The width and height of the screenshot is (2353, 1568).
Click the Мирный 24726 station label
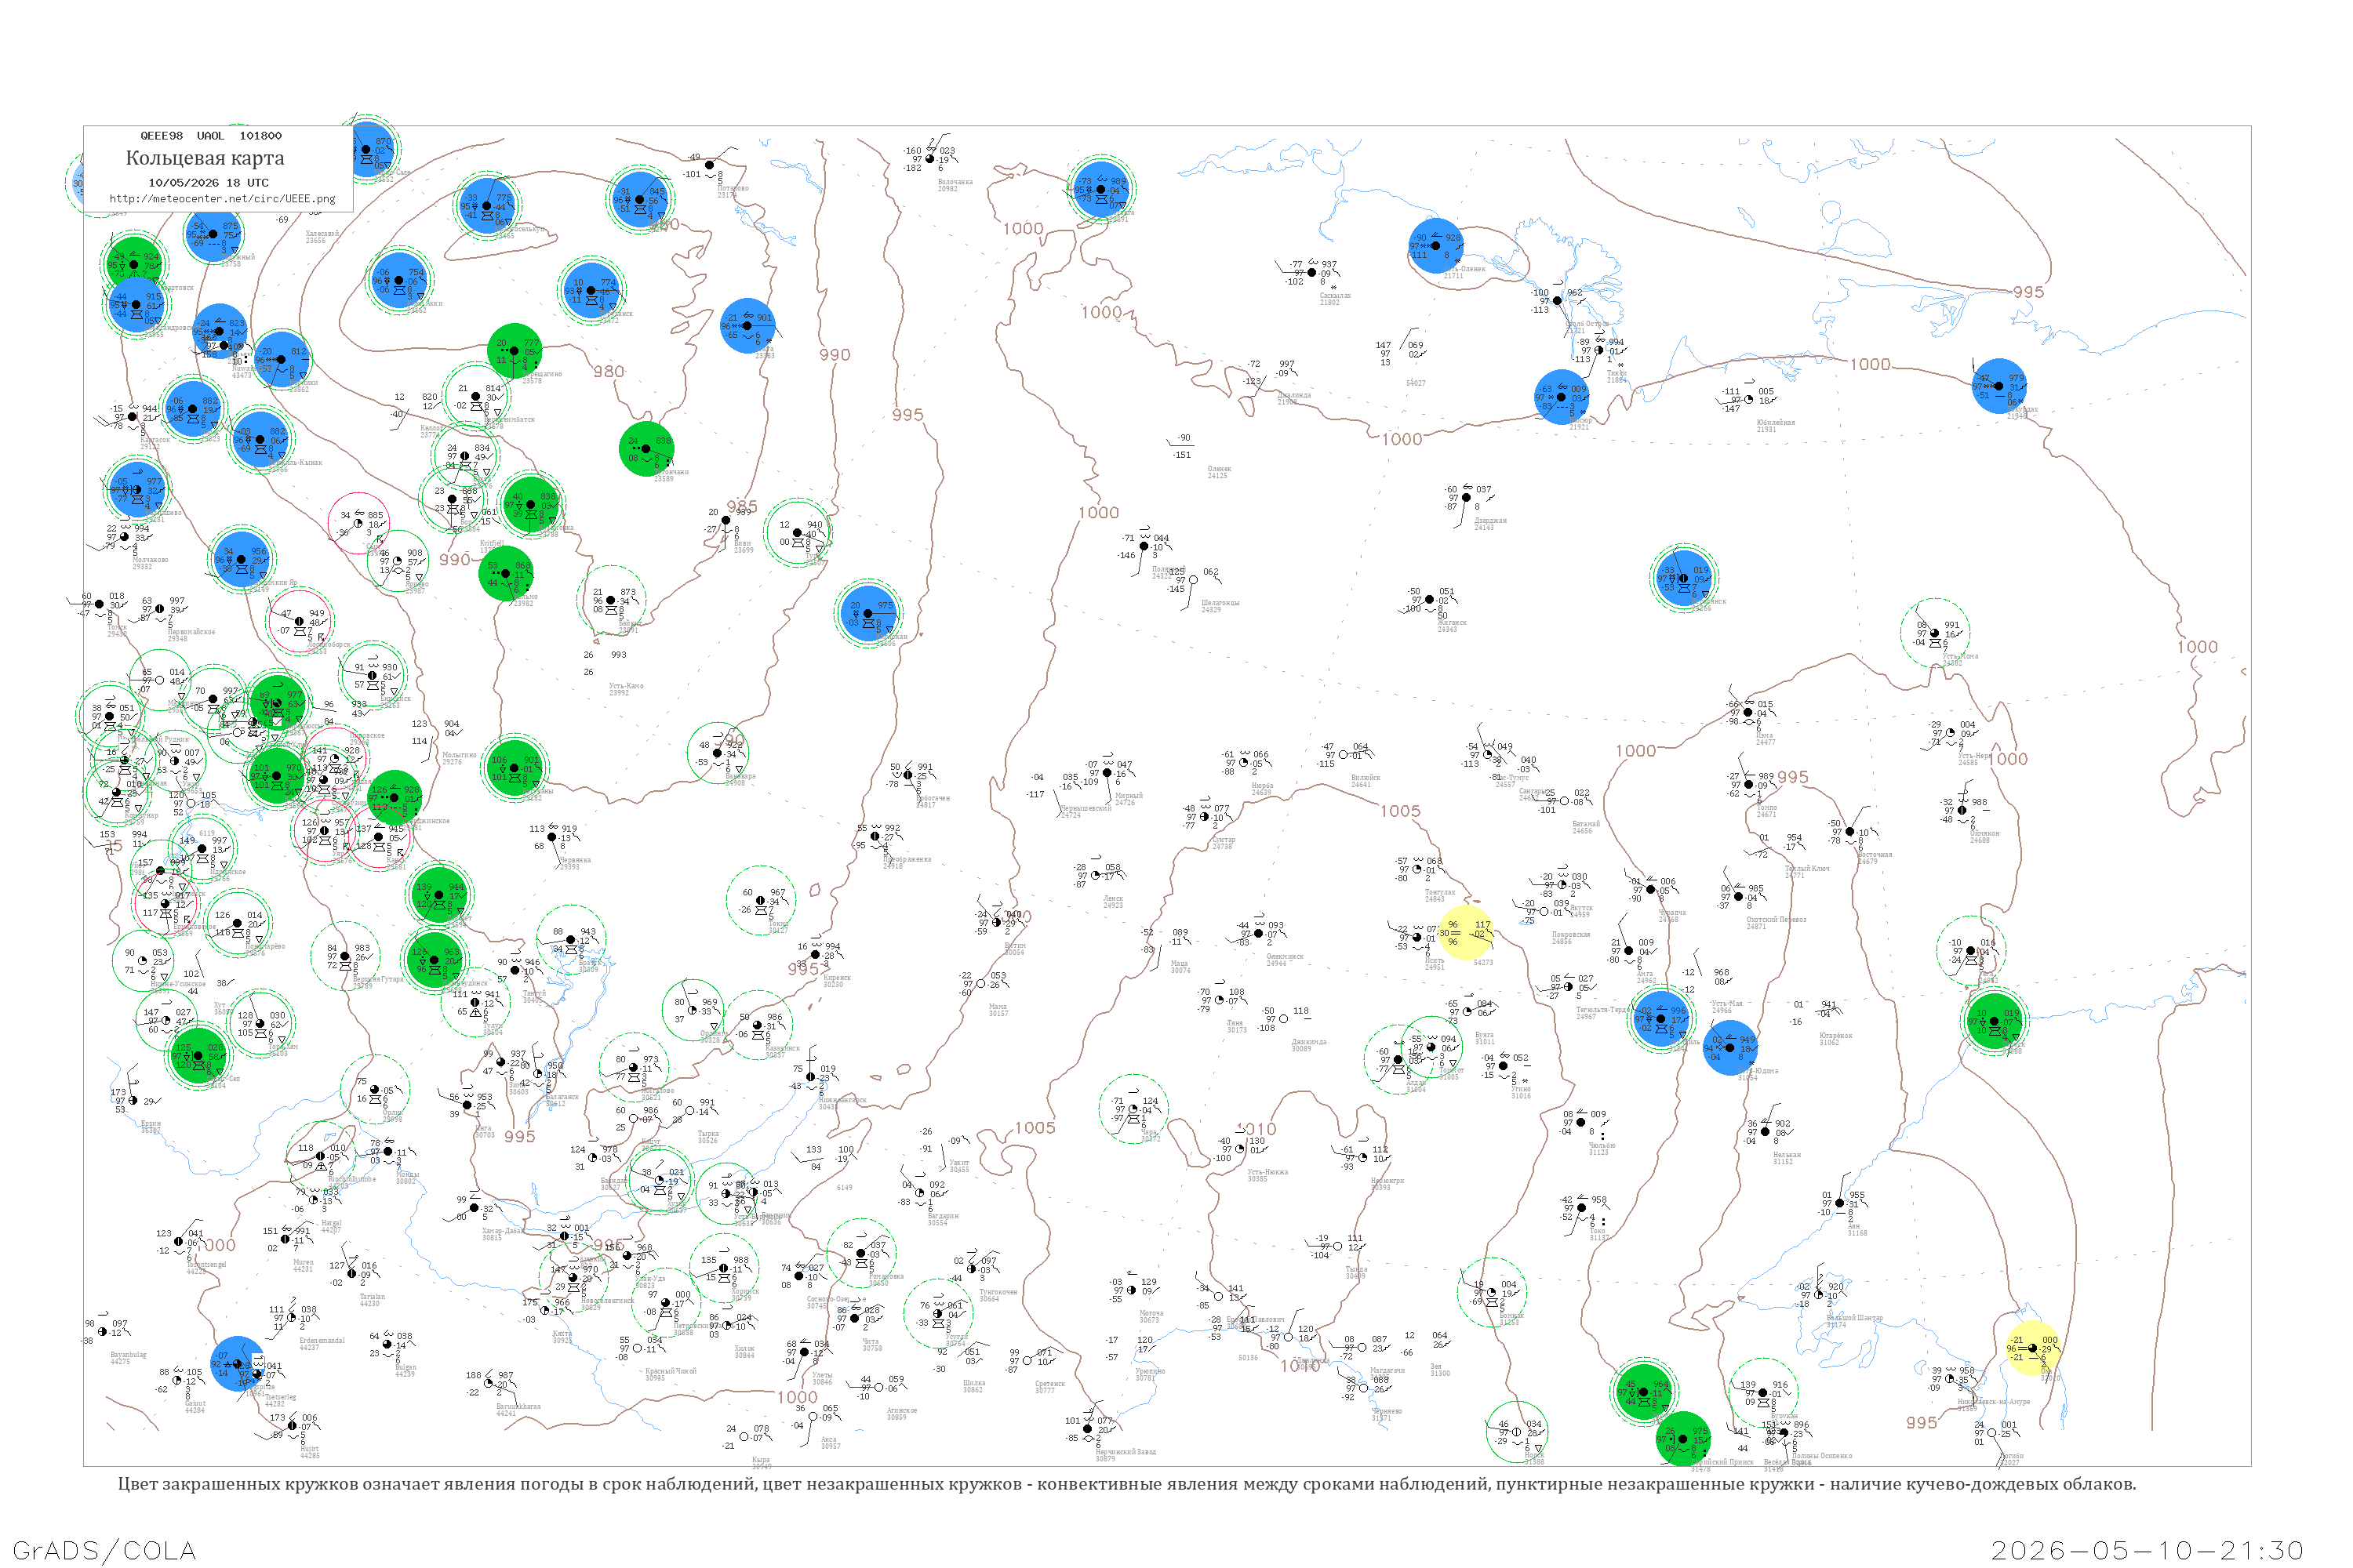coord(1129,799)
